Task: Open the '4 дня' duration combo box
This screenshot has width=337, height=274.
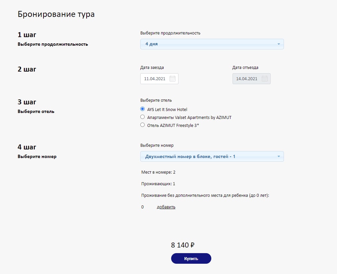Action: (x=212, y=44)
